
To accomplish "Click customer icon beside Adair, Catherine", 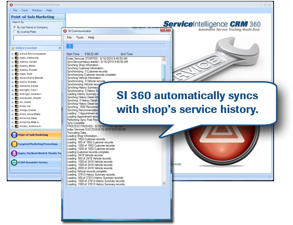I will pos(17,58).
